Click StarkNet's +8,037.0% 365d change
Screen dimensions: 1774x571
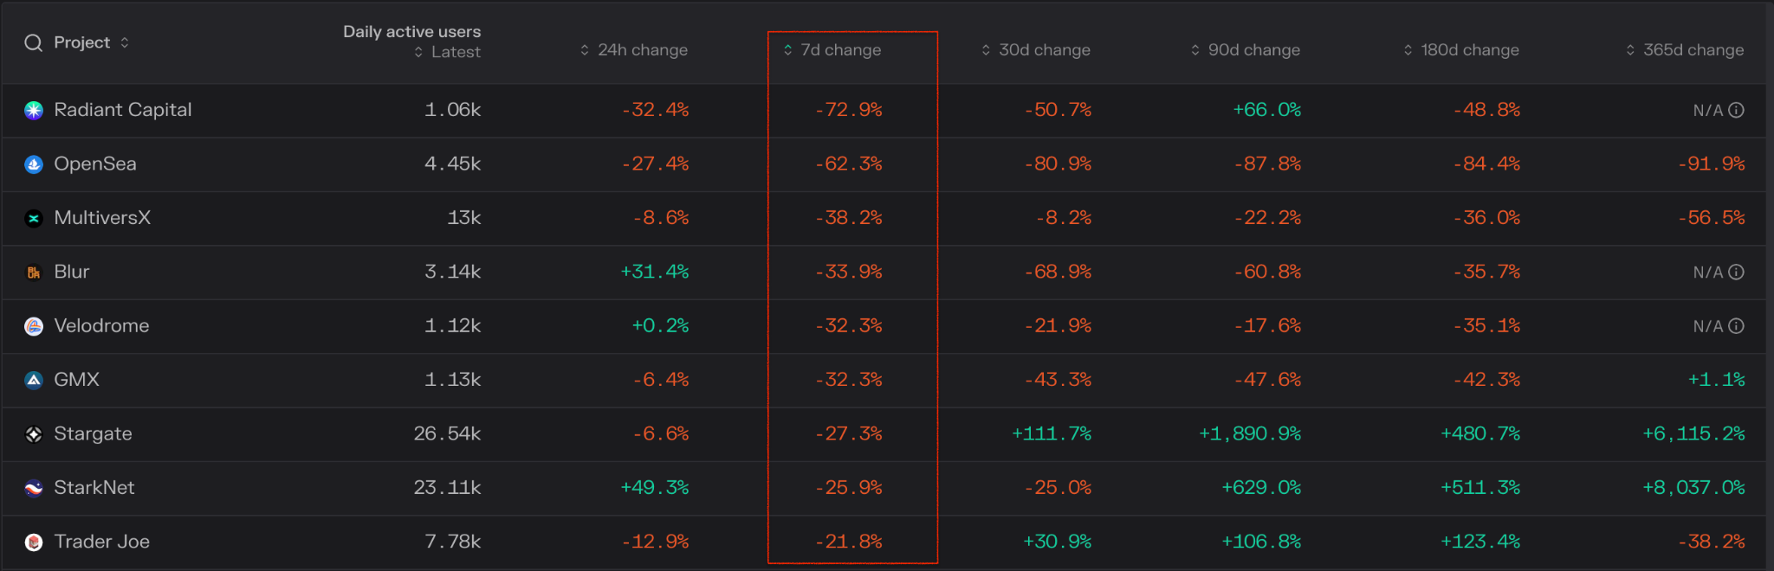pos(1694,487)
